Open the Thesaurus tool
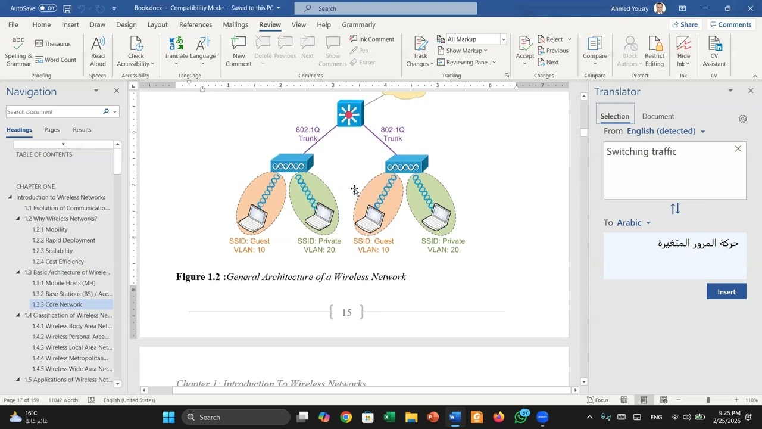Screen dimensions: 762x429 pyautogui.click(x=53, y=43)
